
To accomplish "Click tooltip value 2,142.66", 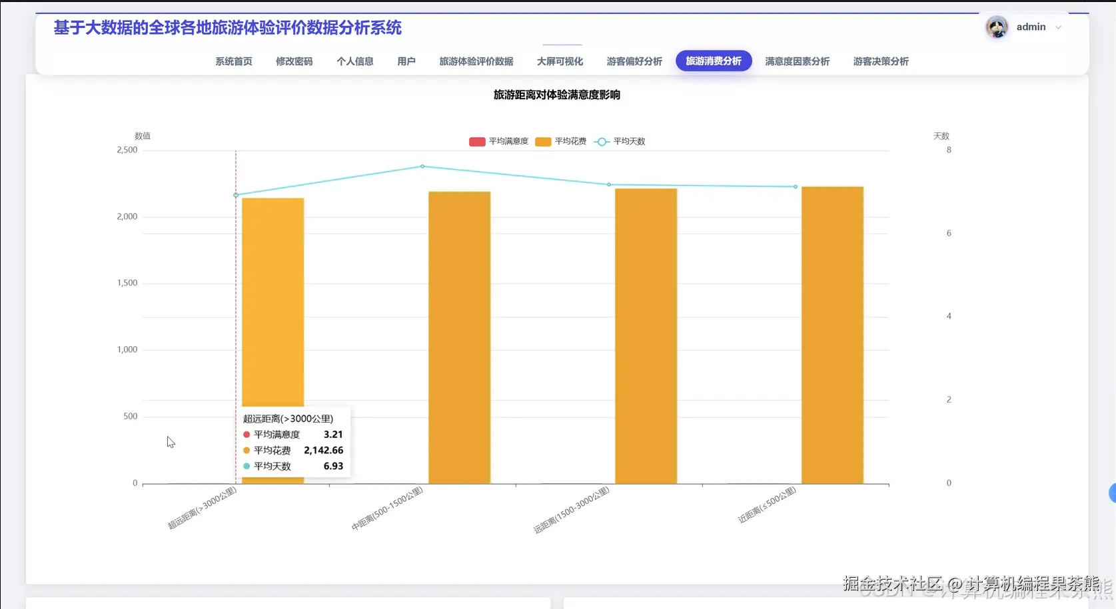I will [324, 451].
